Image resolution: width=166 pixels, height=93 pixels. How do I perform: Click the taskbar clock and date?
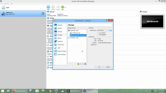(161, 91)
